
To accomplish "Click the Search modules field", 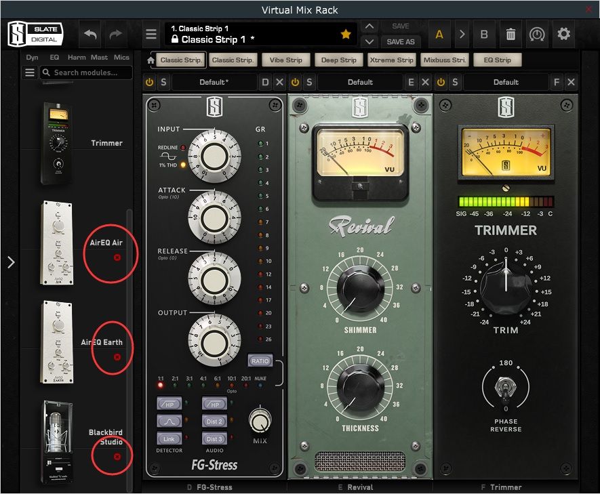I will tap(86, 73).
